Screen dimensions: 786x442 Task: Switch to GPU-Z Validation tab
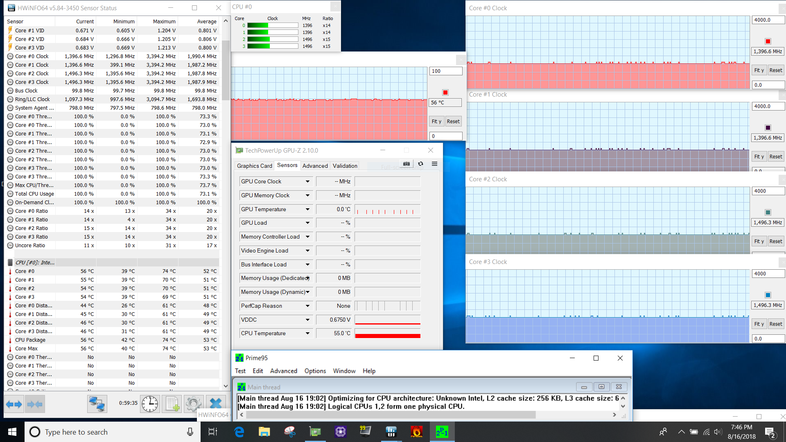coord(345,166)
